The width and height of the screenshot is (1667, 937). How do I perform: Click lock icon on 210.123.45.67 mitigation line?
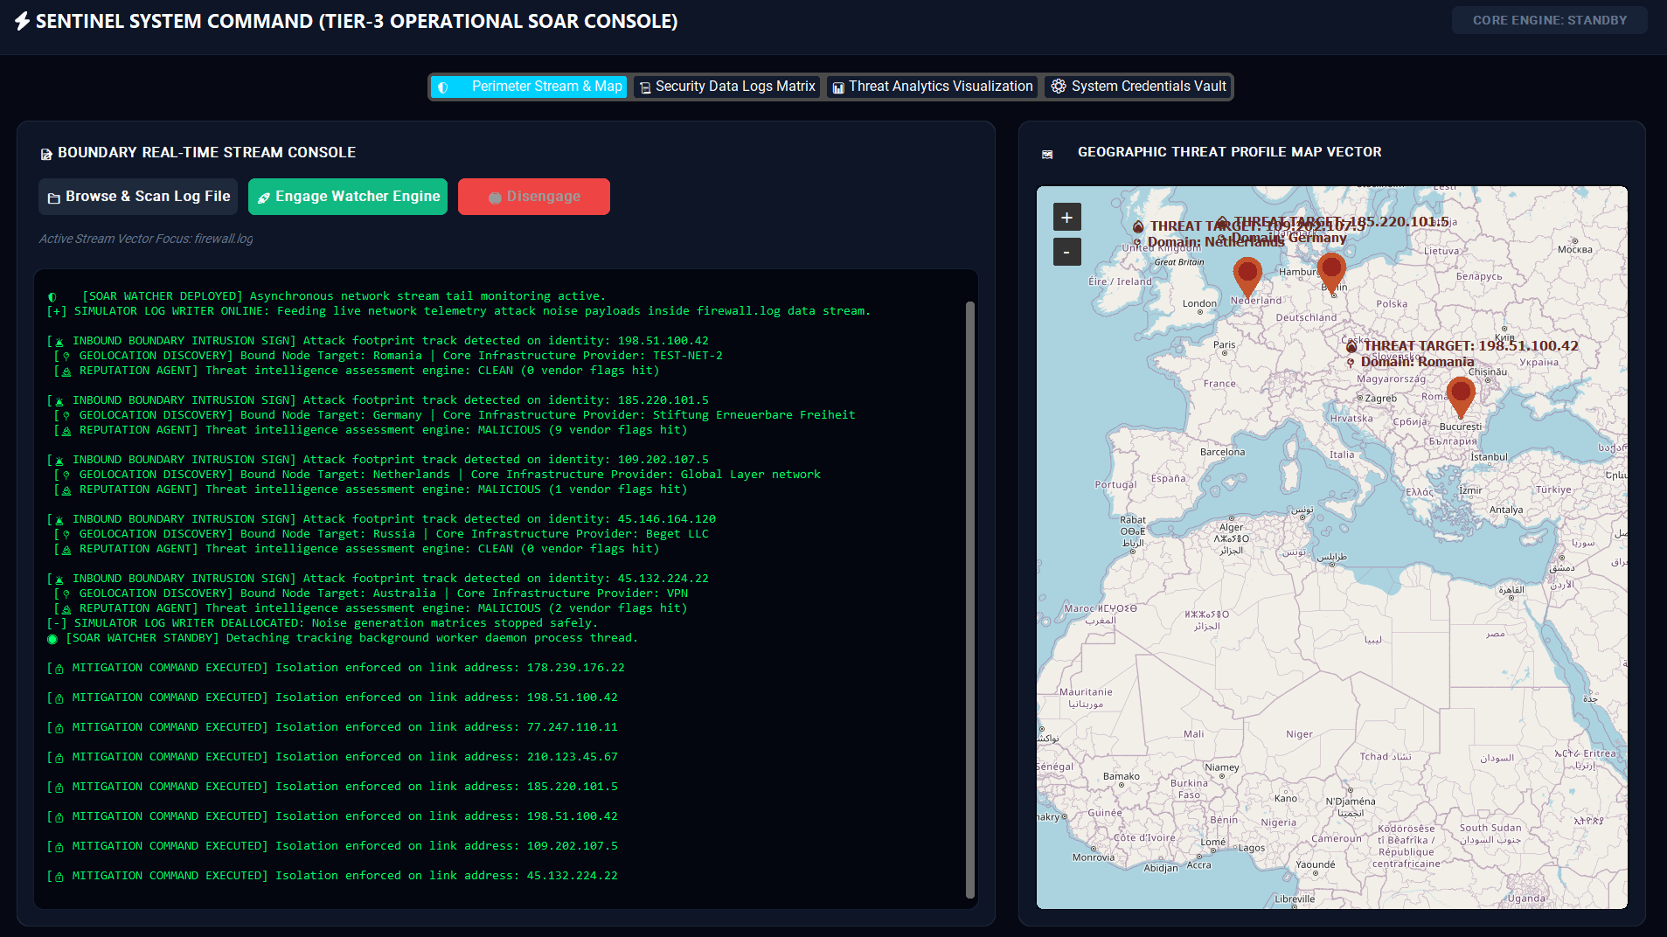pyautogui.click(x=59, y=758)
